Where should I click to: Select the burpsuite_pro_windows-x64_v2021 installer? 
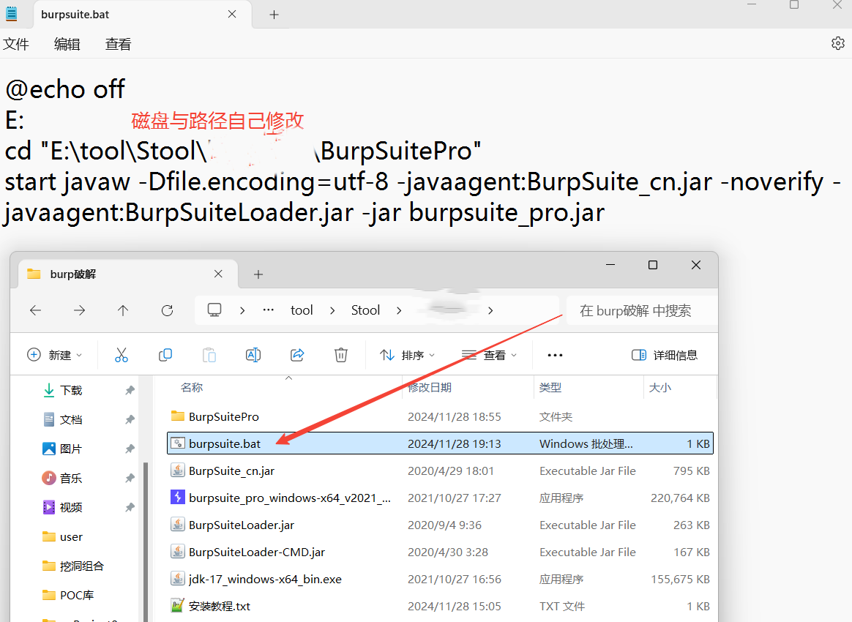440,498
